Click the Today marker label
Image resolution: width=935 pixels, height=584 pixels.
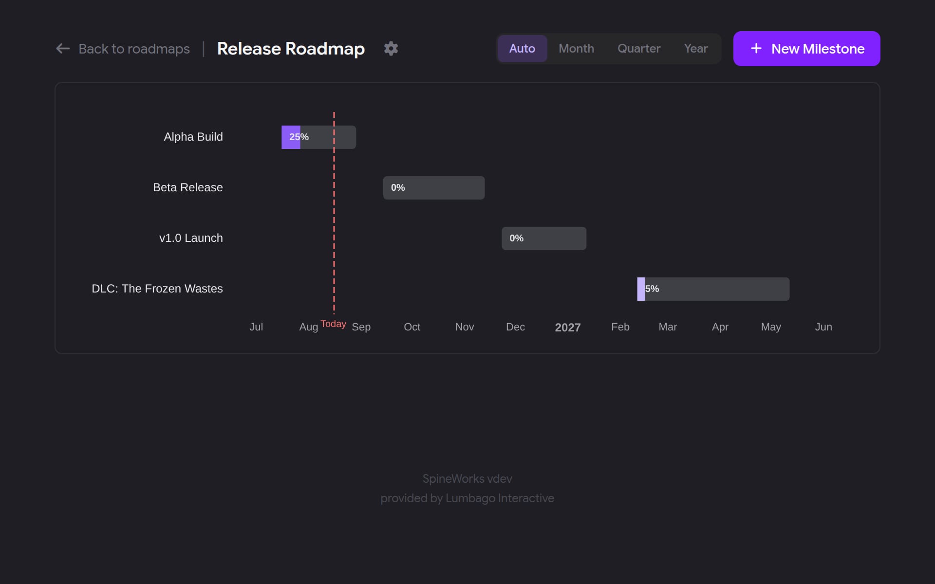click(x=334, y=324)
